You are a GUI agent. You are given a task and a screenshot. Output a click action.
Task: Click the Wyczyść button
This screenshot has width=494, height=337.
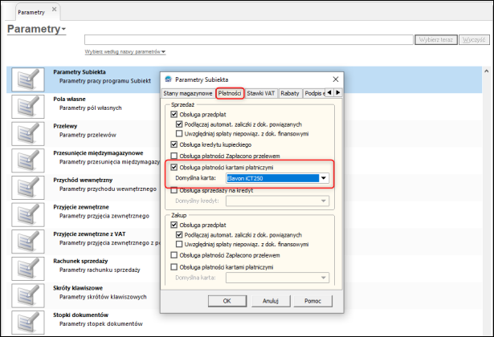pos(474,39)
